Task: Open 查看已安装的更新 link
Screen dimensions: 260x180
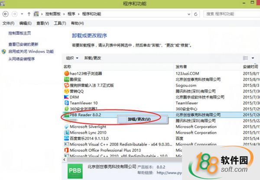Action: (x=23, y=44)
